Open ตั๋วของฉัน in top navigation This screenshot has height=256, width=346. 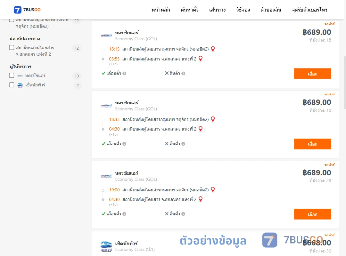(x=271, y=10)
